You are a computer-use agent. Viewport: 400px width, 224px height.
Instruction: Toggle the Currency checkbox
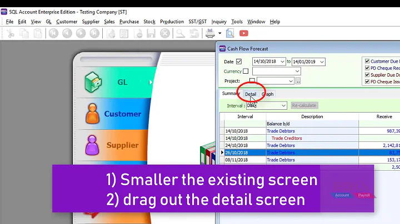(246, 71)
